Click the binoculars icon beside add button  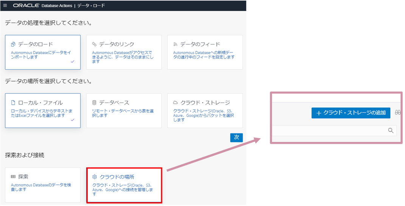point(398,112)
